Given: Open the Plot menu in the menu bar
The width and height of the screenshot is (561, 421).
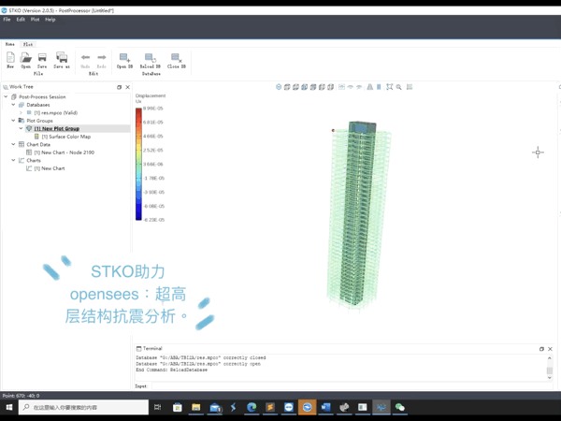Looking at the screenshot, I should 36,20.
